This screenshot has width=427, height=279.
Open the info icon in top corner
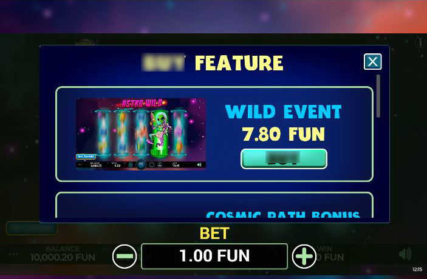tap(420, 42)
